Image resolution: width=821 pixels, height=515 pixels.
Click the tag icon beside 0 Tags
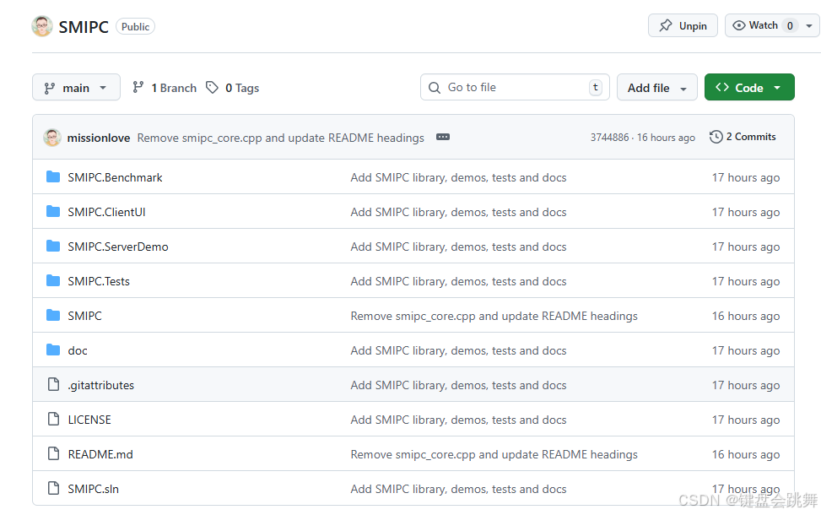pyautogui.click(x=212, y=88)
